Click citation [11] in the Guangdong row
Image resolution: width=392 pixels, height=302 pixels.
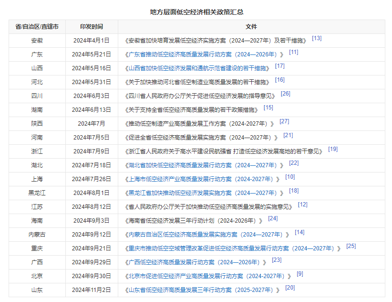click(x=294, y=53)
